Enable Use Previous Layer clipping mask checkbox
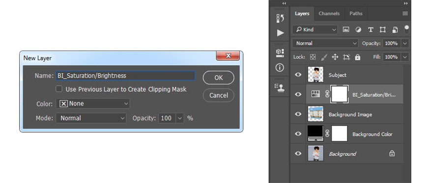 point(59,89)
